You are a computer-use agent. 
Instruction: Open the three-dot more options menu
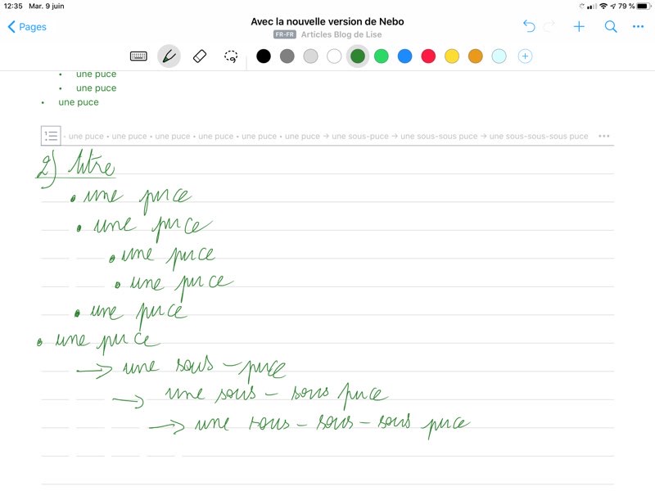pos(639,27)
